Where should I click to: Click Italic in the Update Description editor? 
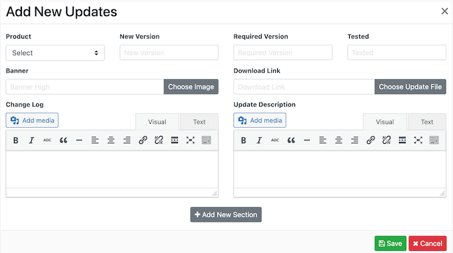[x=259, y=140]
